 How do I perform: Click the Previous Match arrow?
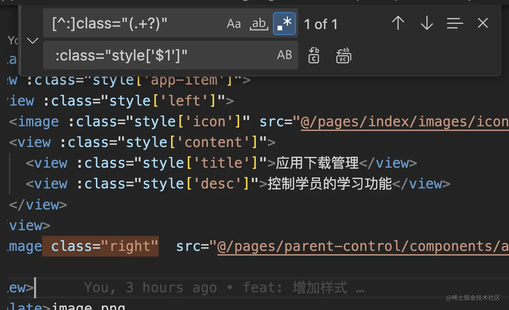coord(398,23)
